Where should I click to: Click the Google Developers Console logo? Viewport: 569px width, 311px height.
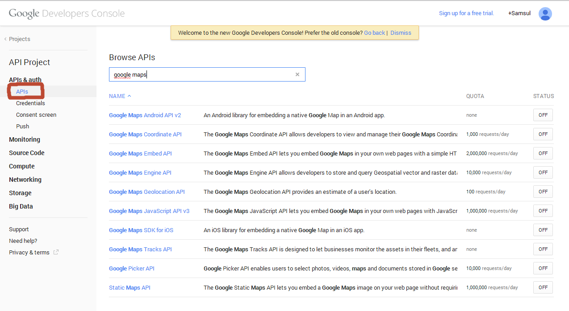[67, 13]
